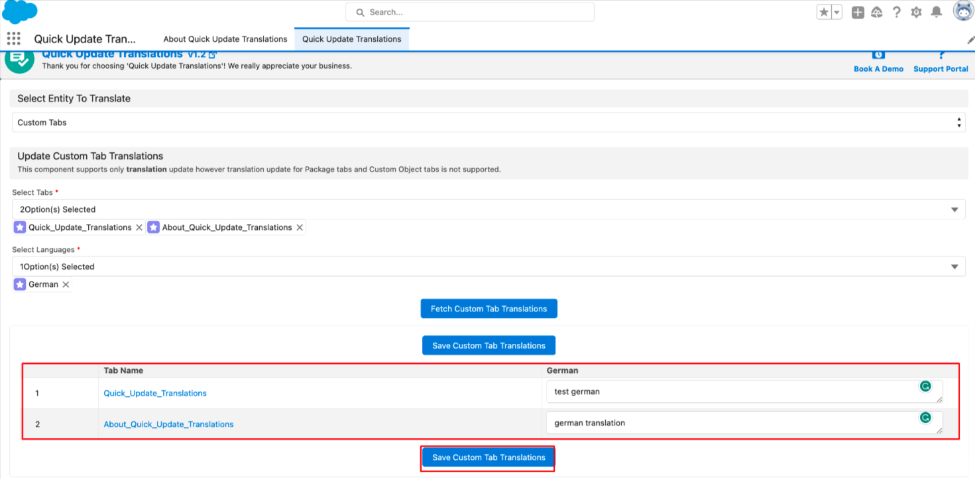Click the Select Tabs field label
Screen dimensions: 975x479
coord(32,192)
